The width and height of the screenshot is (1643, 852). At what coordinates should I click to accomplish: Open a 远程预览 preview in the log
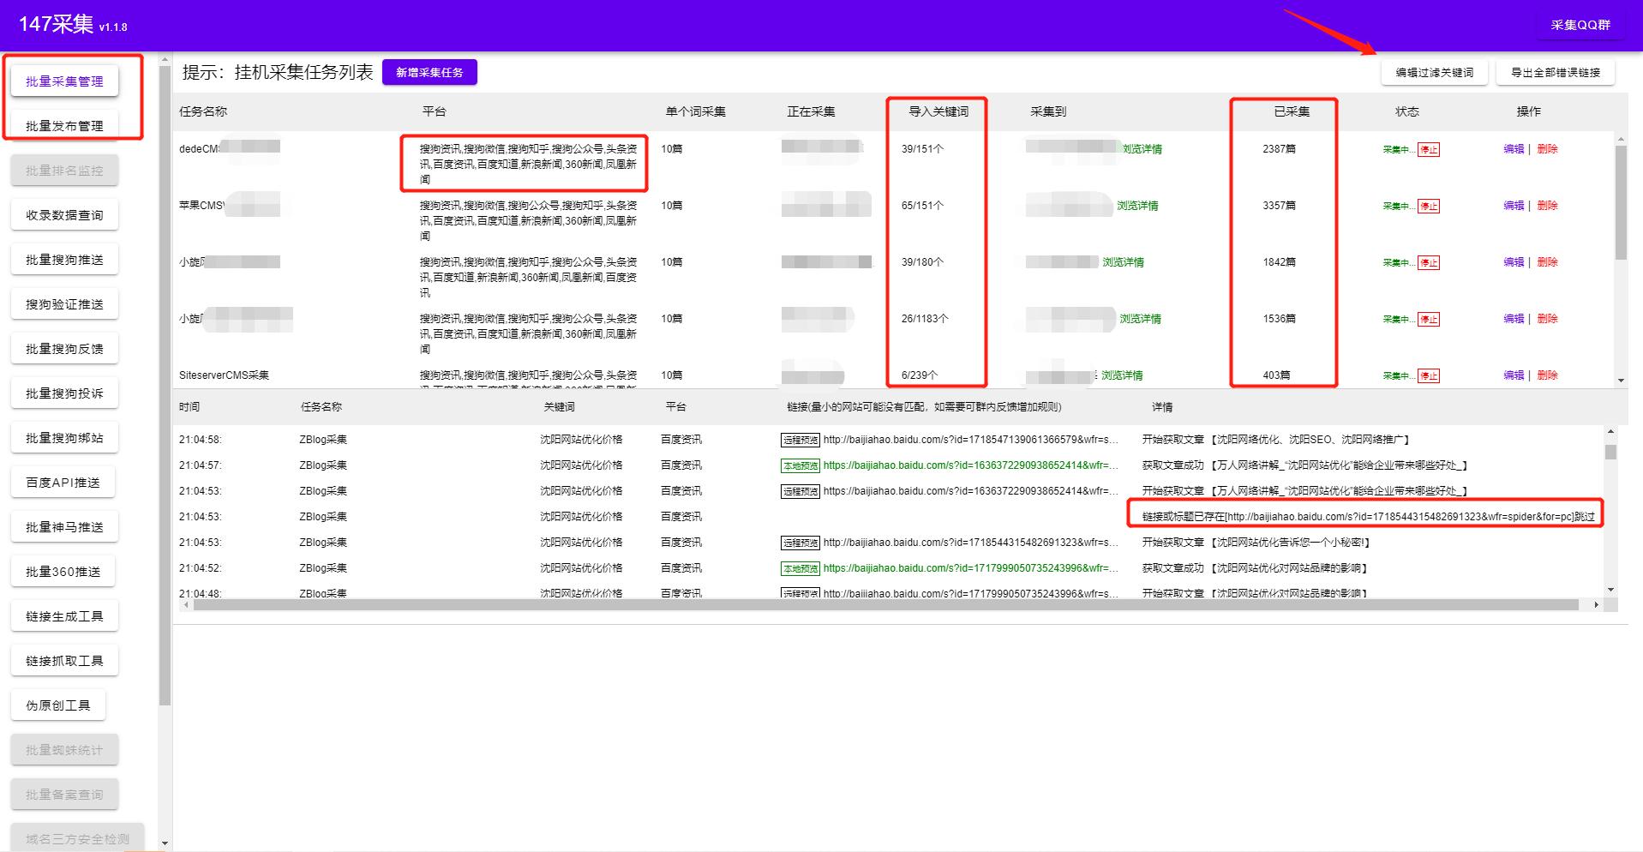pos(801,439)
